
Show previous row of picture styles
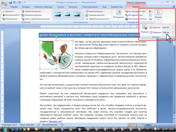tap(83, 12)
